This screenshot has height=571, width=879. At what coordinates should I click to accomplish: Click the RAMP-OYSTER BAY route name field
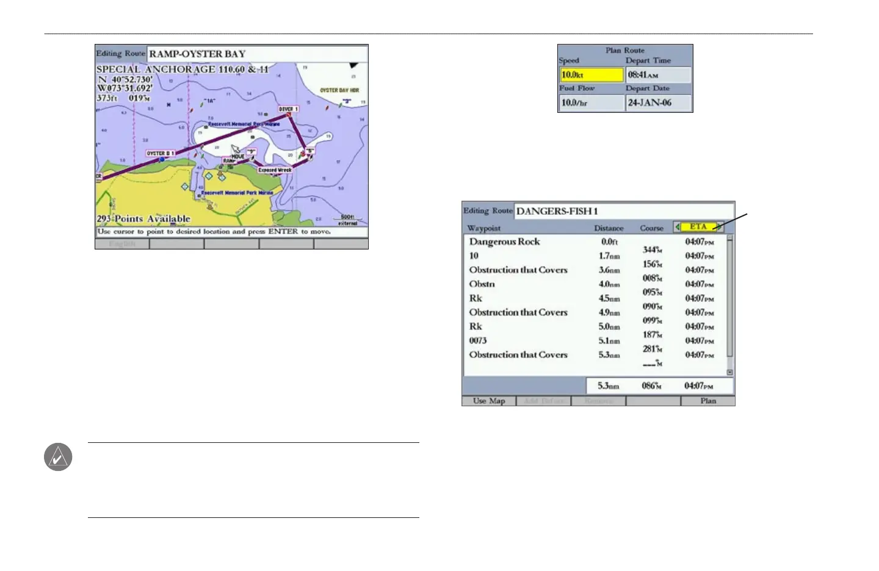[258, 54]
